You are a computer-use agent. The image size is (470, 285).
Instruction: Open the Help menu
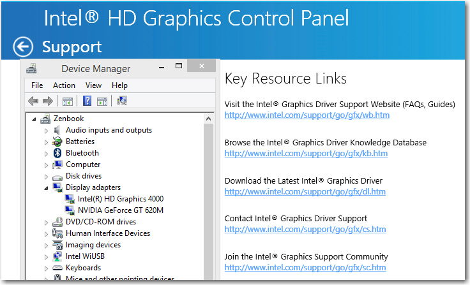[119, 85]
